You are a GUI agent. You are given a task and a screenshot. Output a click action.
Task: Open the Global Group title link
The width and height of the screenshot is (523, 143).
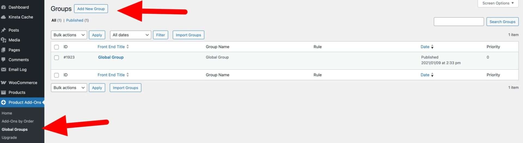click(111, 57)
